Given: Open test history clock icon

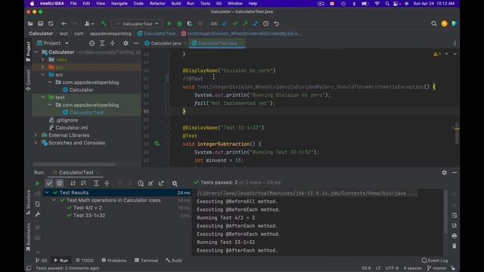Looking at the screenshot, I should click(141, 184).
